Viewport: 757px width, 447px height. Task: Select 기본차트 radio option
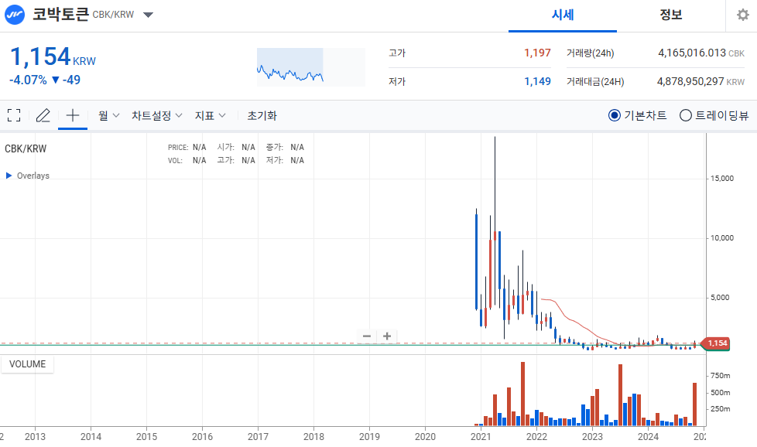coord(637,115)
